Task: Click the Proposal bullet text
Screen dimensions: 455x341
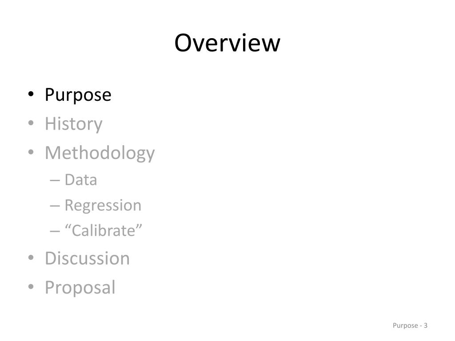Action: coord(80,288)
